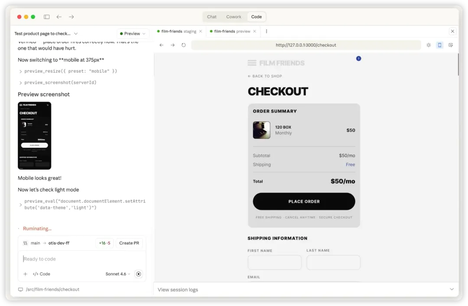468x306 pixels.
Task: Select the film-friends preview tab
Action: click(232, 31)
